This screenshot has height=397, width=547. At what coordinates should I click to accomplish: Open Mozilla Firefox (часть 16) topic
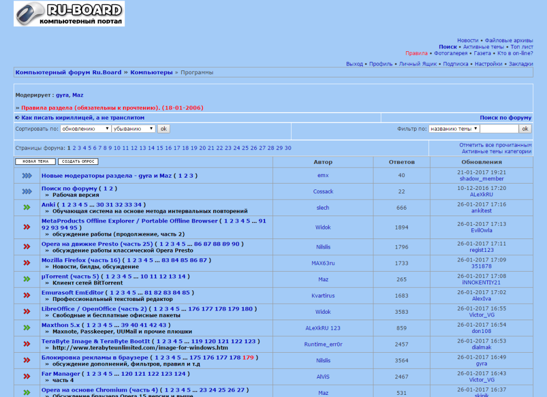point(81,260)
